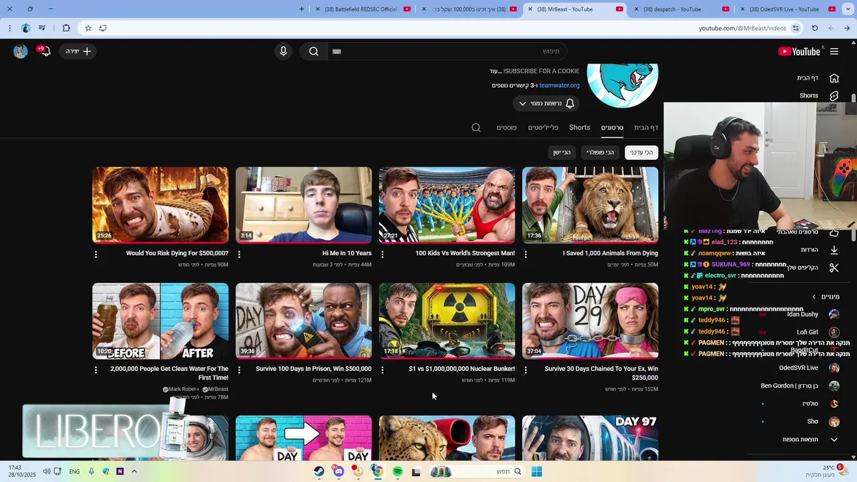Open the teamwater.org link
The height and width of the screenshot is (482, 857).
click(559, 85)
